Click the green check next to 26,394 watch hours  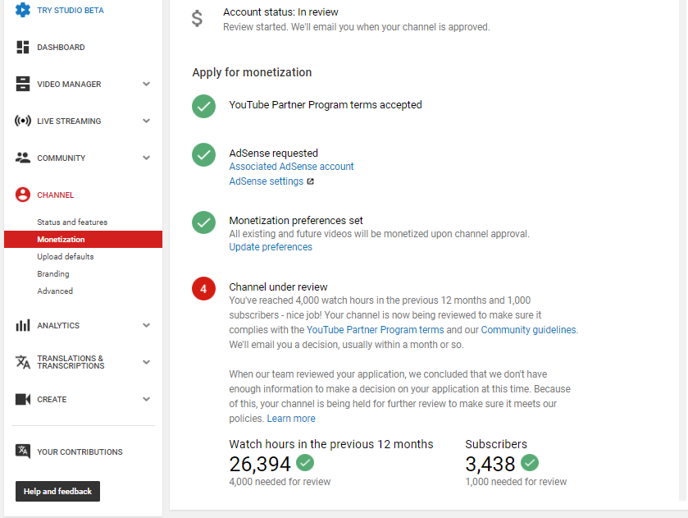point(305,463)
